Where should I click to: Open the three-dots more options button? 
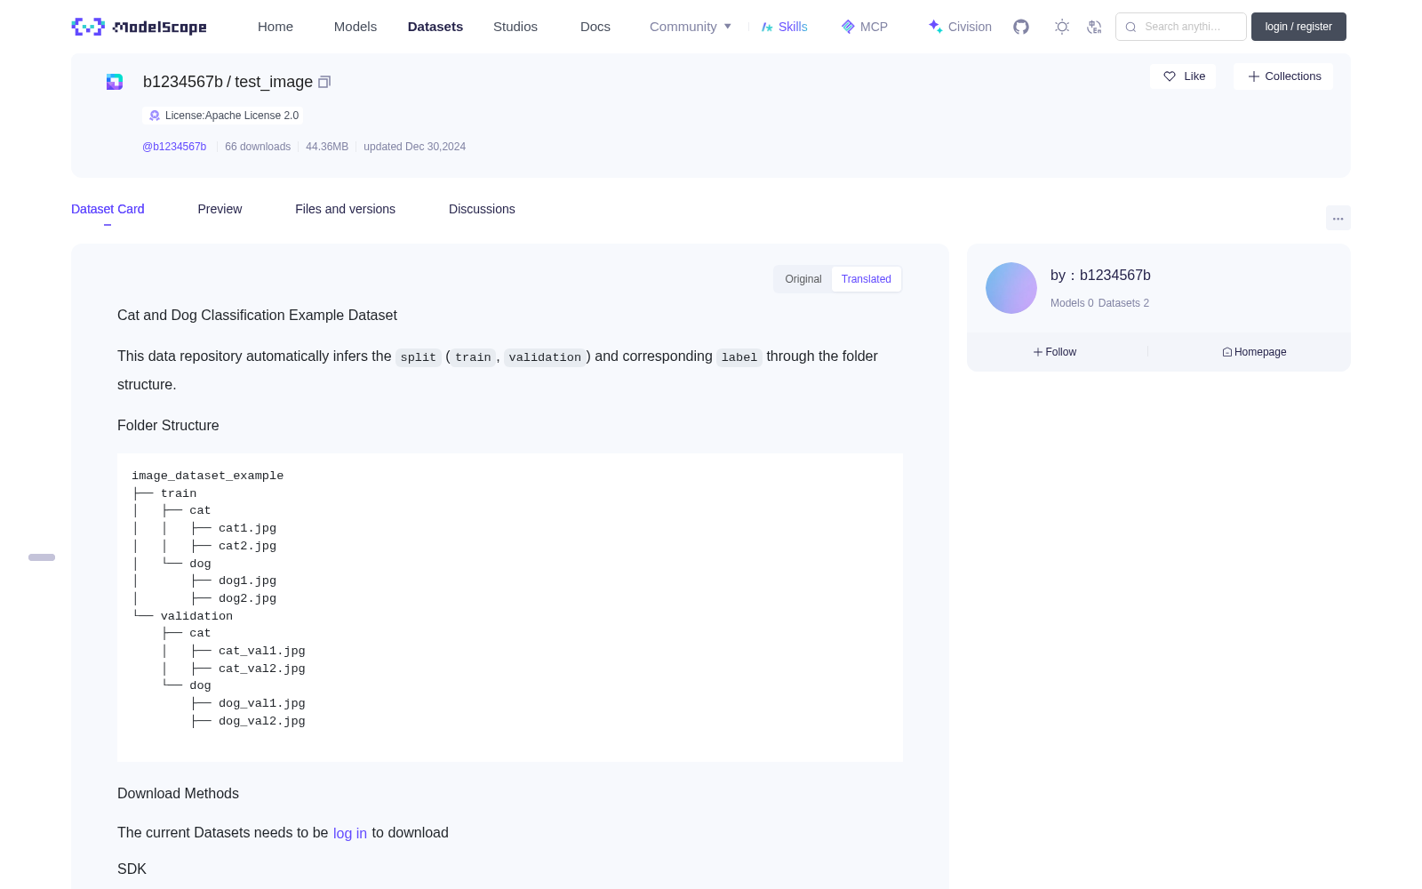coord(1338,218)
